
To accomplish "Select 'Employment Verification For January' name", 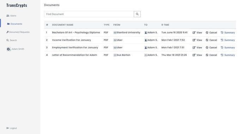I will tap(75, 47).
